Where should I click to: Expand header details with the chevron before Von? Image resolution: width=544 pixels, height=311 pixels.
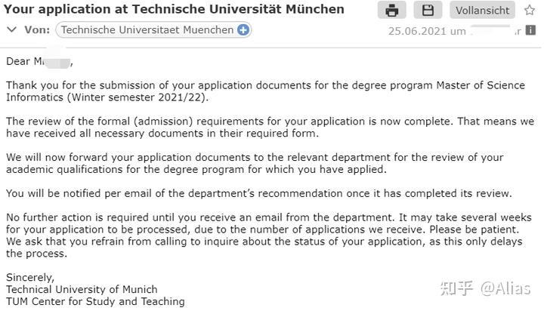pos(11,29)
